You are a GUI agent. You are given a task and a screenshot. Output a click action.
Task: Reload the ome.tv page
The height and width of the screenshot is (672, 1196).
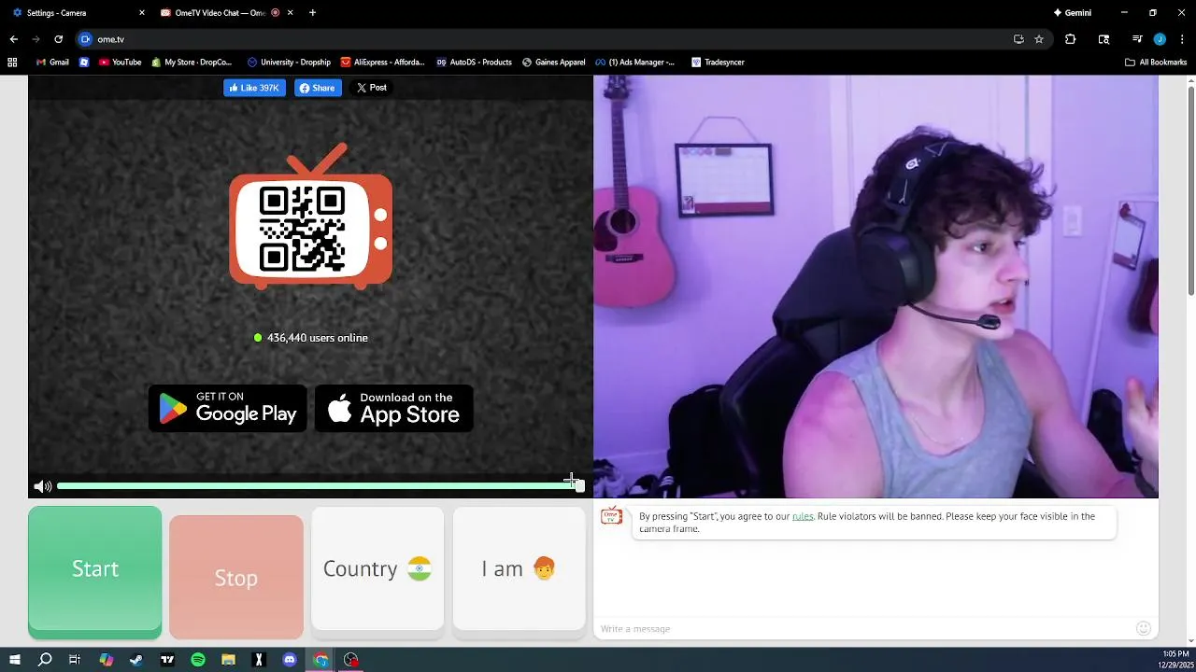point(58,39)
